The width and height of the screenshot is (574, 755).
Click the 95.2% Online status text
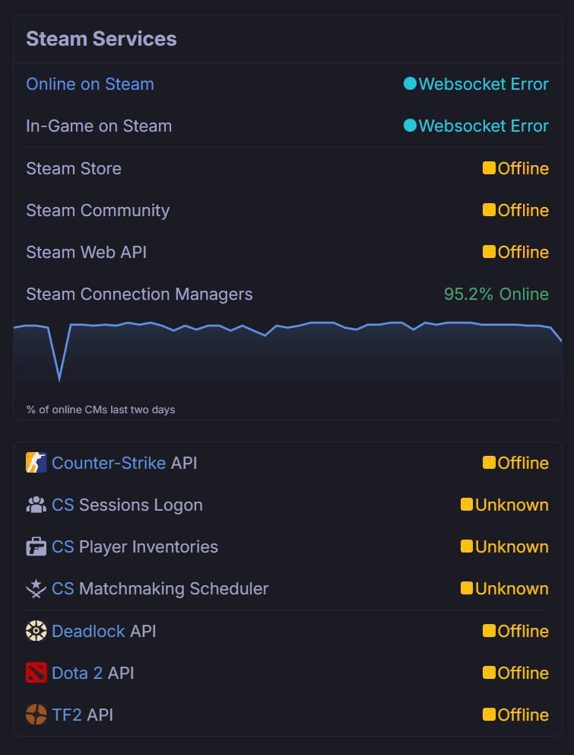(x=496, y=294)
